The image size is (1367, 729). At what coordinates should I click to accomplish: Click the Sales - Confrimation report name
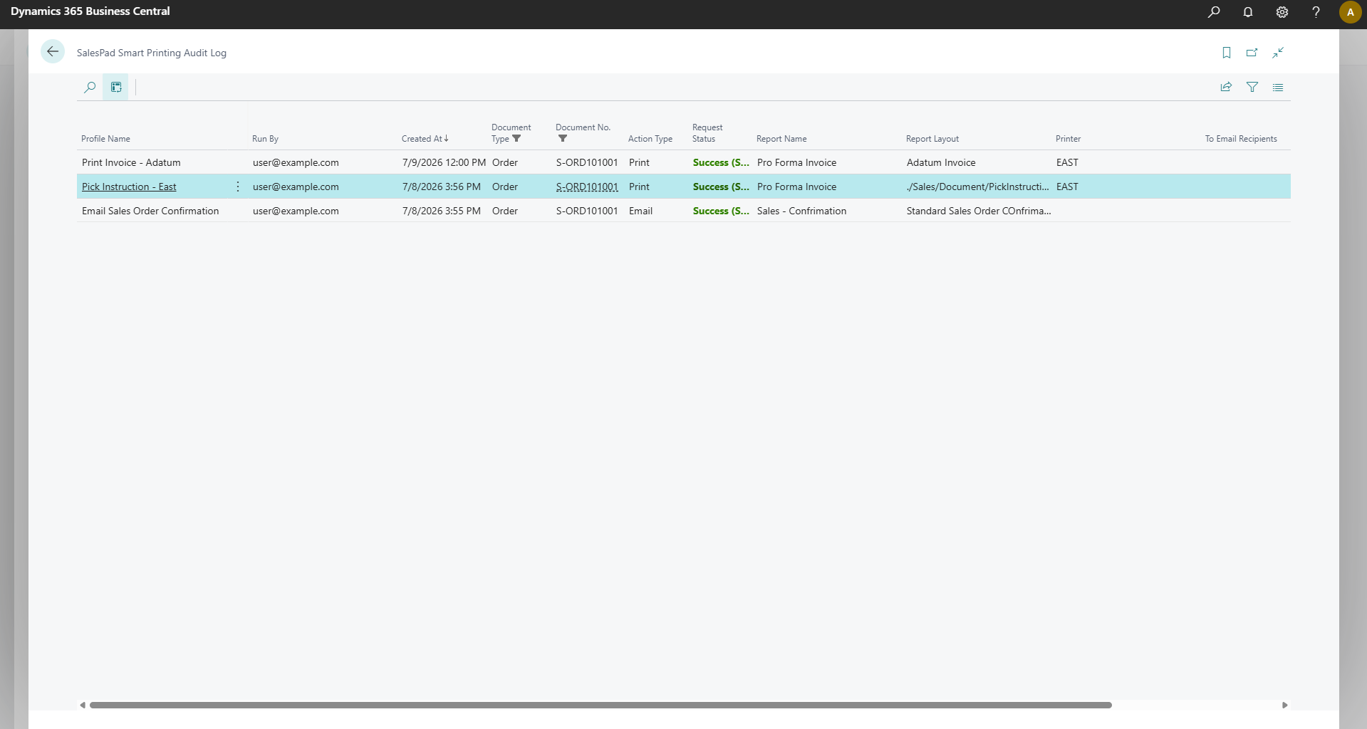pos(801,211)
